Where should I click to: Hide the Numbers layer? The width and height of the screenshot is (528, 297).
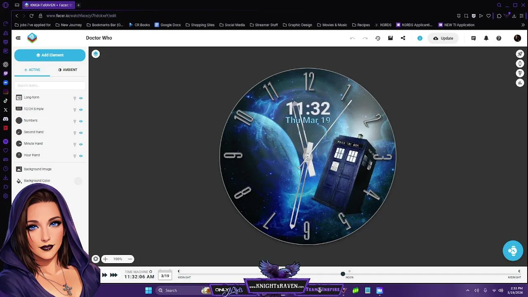[81, 121]
